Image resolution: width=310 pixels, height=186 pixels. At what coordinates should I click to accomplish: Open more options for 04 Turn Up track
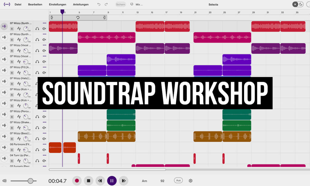click(45, 155)
